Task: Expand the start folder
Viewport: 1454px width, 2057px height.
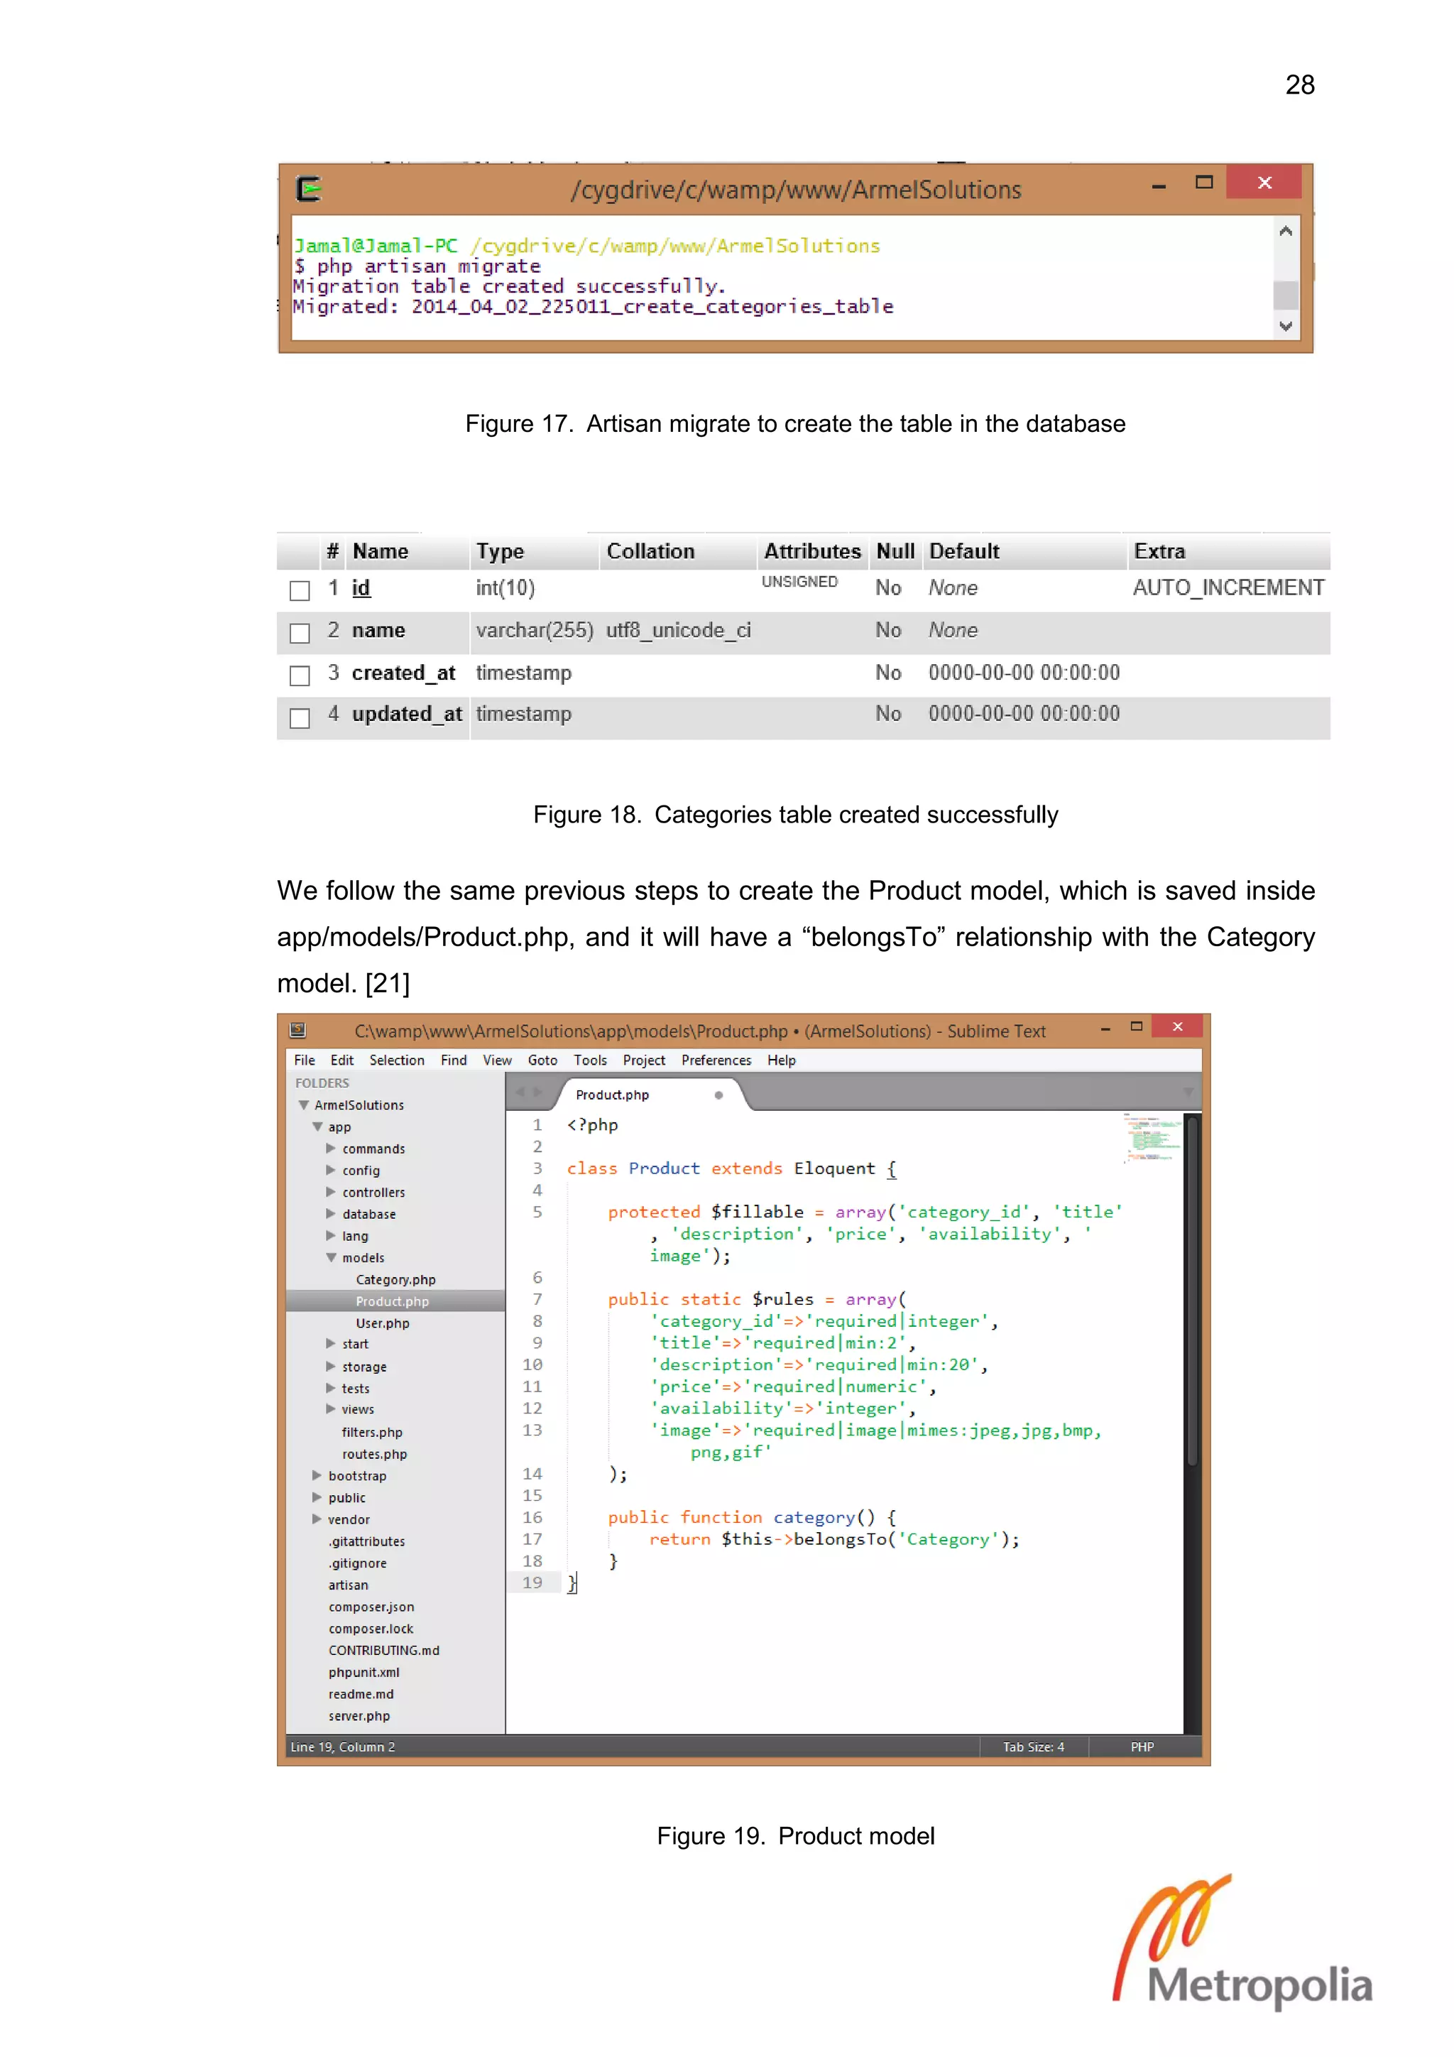Action: 330,1343
